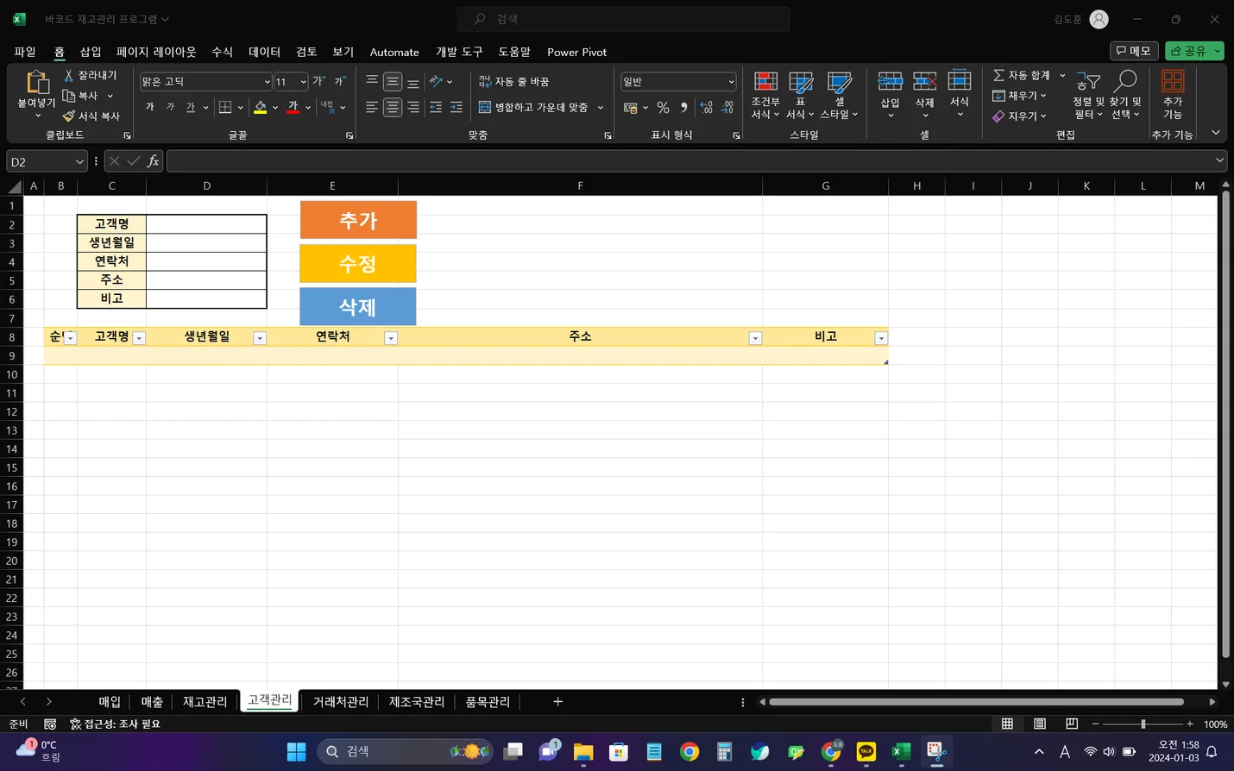Expand the Name Box dropdown arrow
Screen dimensions: 1234x771
pyautogui.click(x=79, y=161)
